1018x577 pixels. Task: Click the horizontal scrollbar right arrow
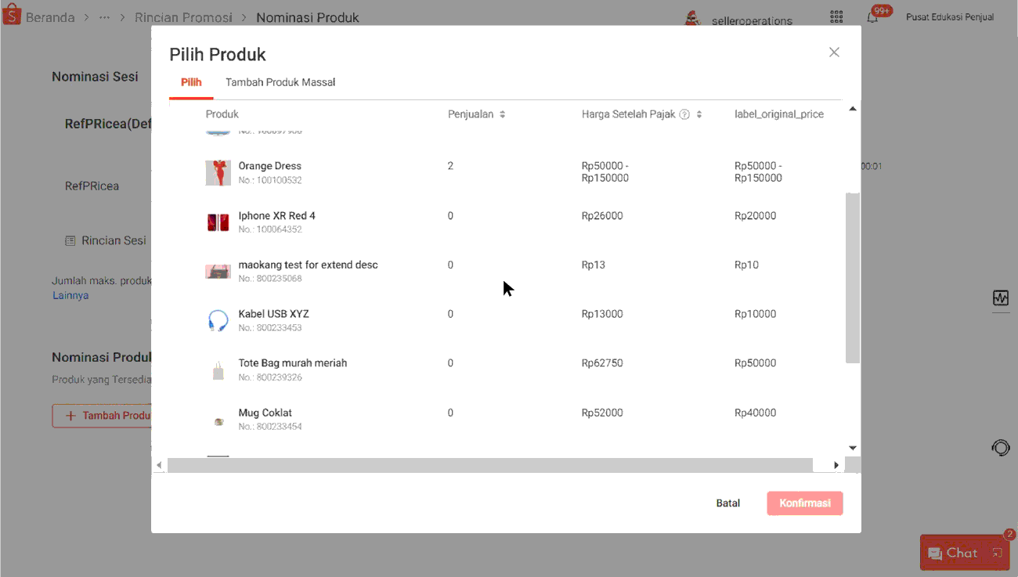click(836, 465)
